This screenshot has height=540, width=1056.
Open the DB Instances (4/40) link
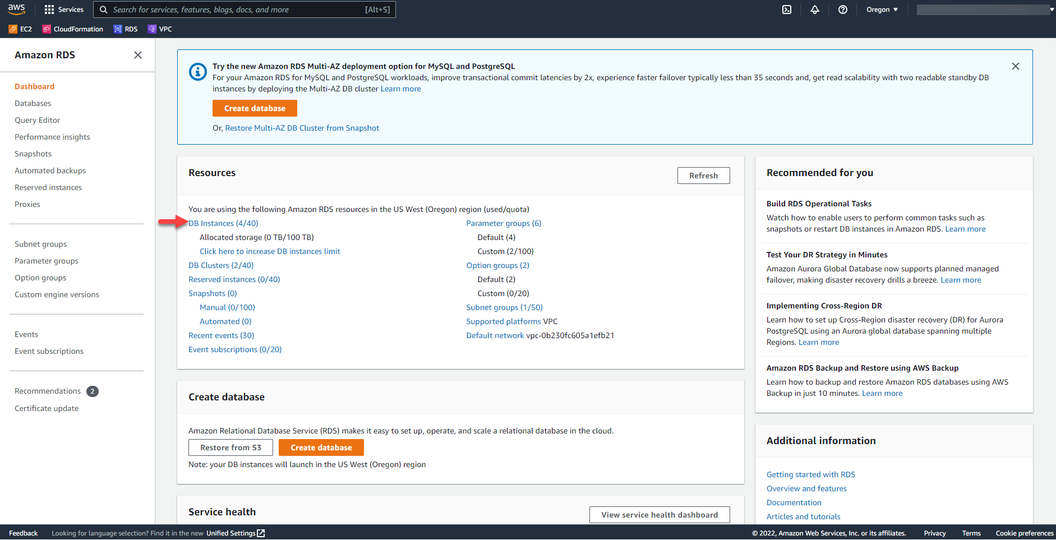224,223
